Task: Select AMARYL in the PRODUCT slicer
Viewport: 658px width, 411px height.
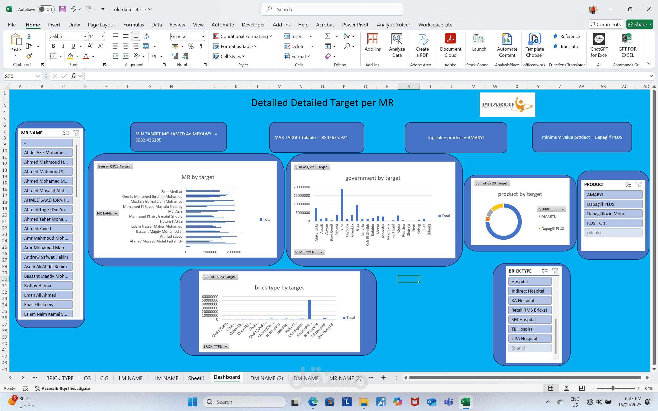Action: tap(613, 195)
